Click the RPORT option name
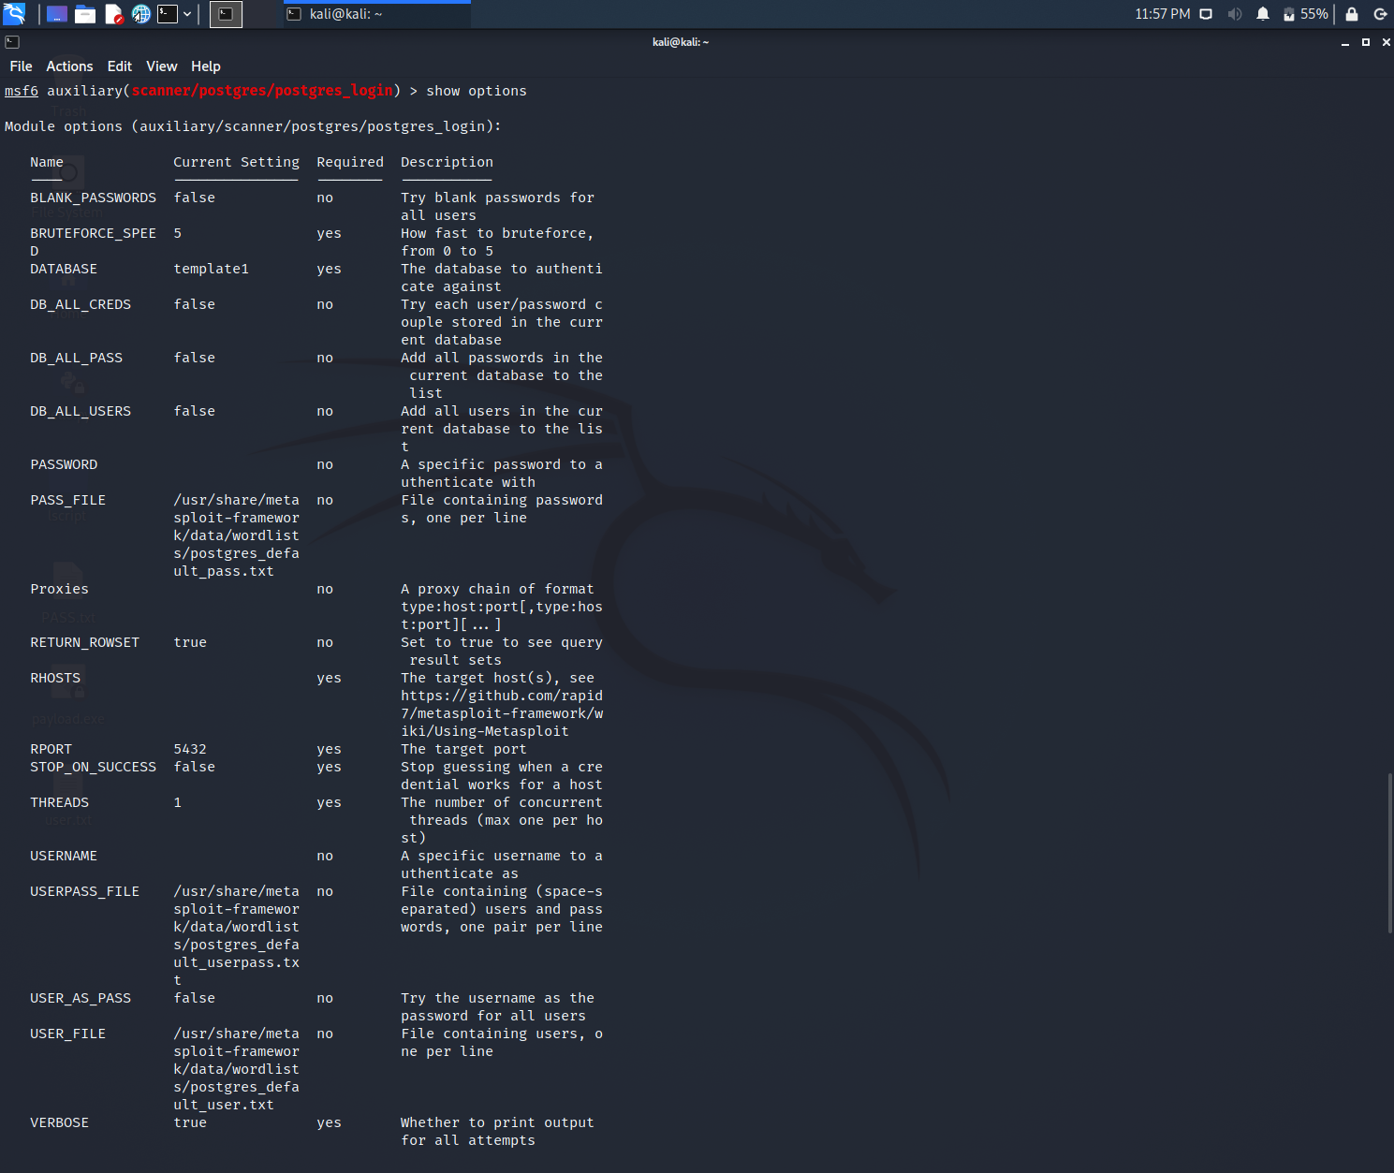This screenshot has width=1394, height=1173. click(x=51, y=749)
